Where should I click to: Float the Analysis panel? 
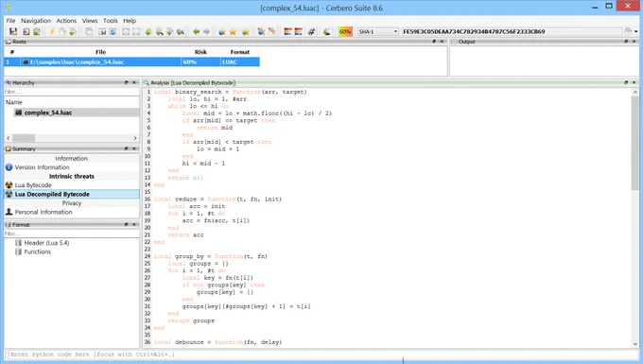626,82
